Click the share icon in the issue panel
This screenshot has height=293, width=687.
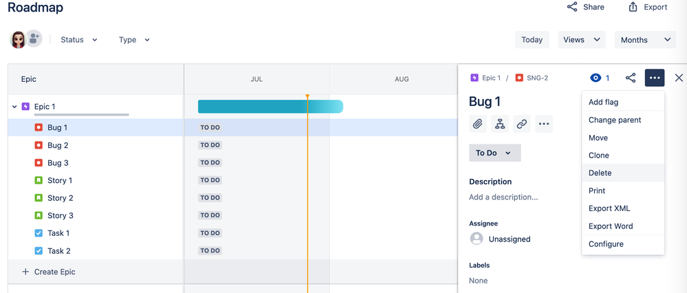(x=631, y=78)
